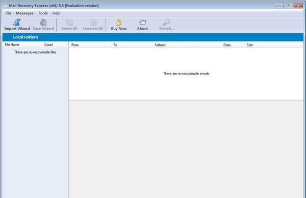
Task: Click the application icon in the title bar
Action: (6, 6)
